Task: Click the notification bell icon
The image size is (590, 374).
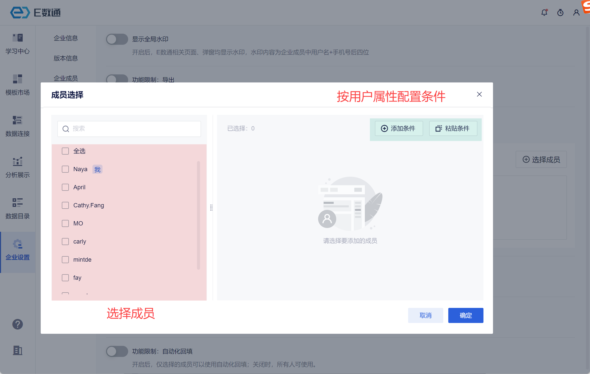Action: coord(544,13)
